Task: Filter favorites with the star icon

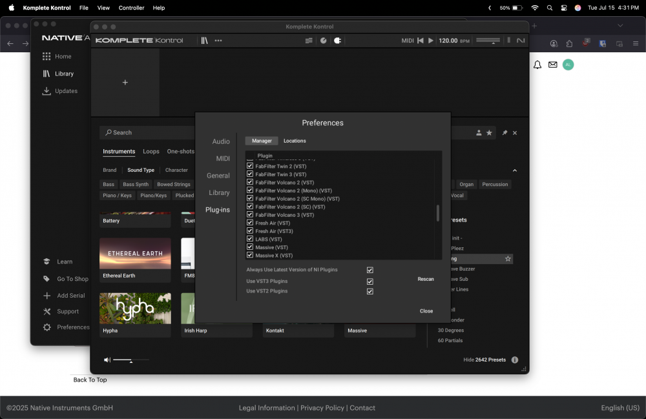Action: 489,132
